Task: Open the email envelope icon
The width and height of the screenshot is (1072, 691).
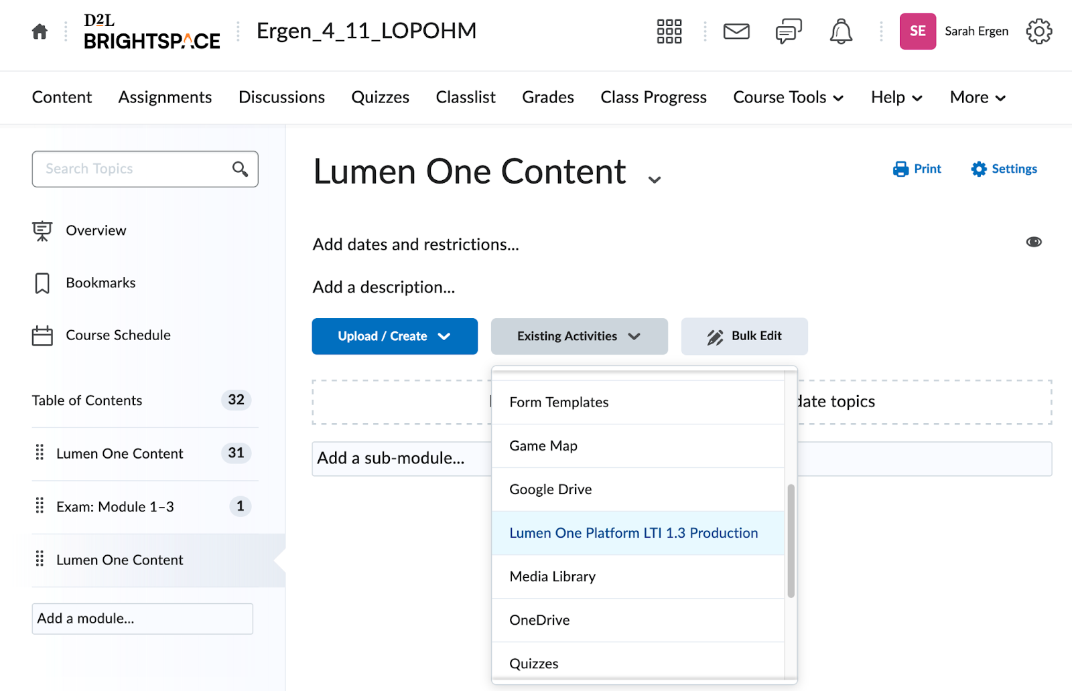Action: point(736,31)
